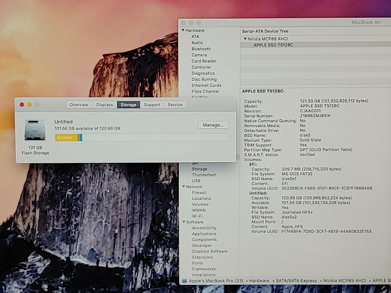Click the Serial-ATA Device Tree column header
Image resolution: width=391 pixels, height=293 pixels.
point(265,31)
